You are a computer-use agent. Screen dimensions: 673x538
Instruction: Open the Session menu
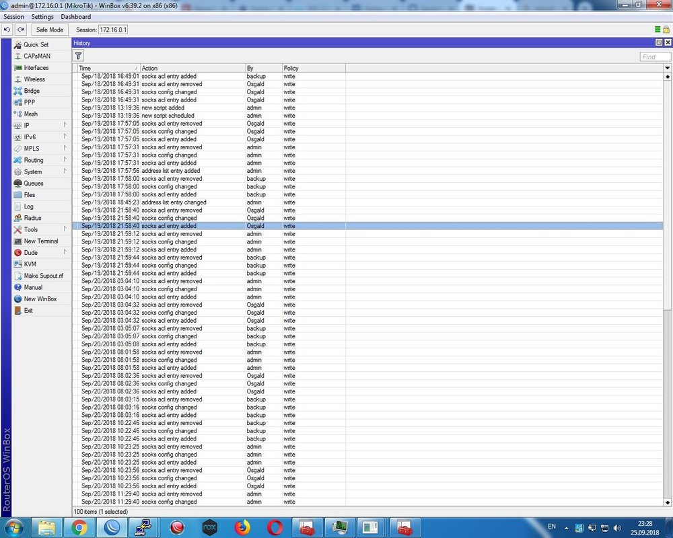(x=13, y=17)
